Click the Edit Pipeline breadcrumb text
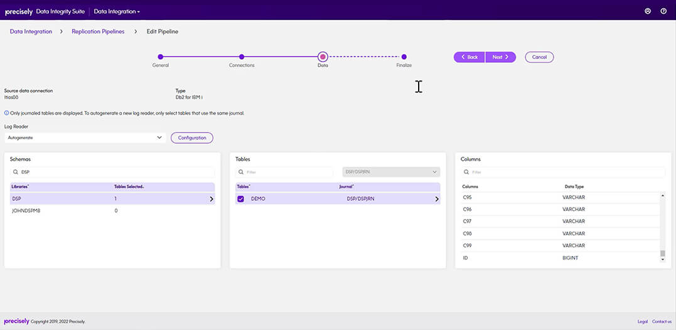This screenshot has height=330, width=676. 162,31
